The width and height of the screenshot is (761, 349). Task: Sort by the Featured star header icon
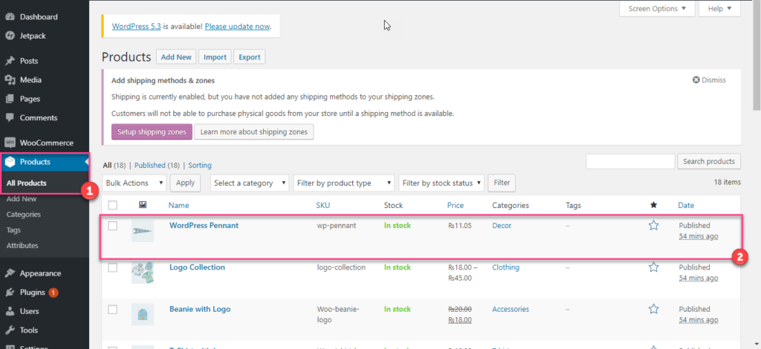click(654, 205)
